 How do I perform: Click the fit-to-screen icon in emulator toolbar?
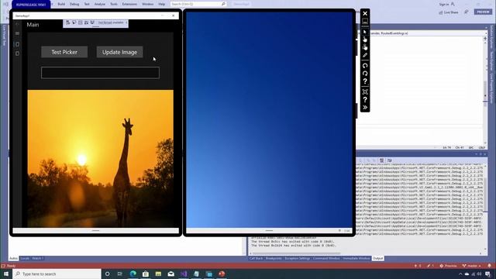point(365,91)
